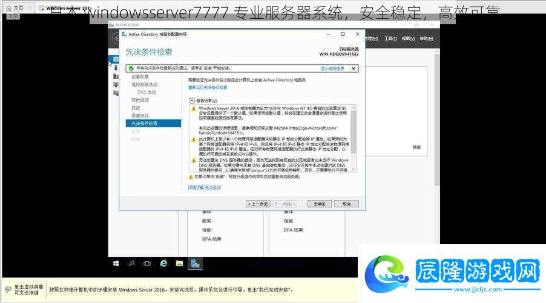The width and height of the screenshot is (546, 303).
Task: Open Task View from the taskbar
Action: click(147, 264)
